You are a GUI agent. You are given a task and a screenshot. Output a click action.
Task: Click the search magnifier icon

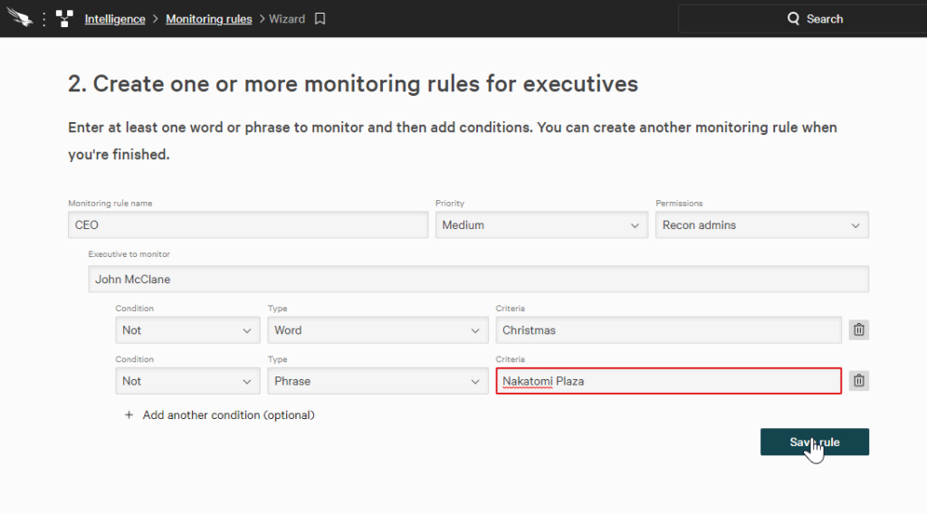point(793,19)
